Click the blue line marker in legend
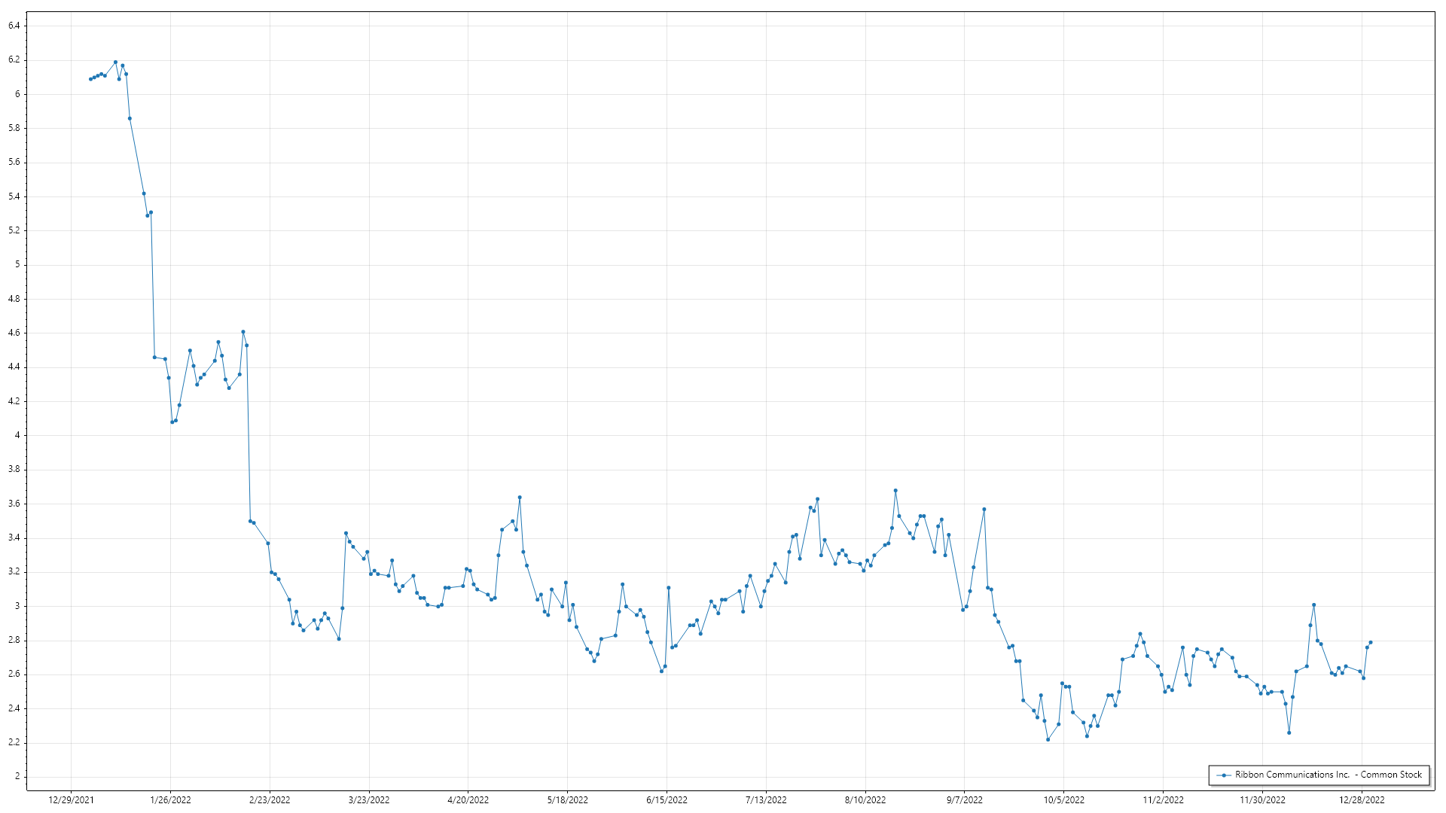 click(1224, 775)
